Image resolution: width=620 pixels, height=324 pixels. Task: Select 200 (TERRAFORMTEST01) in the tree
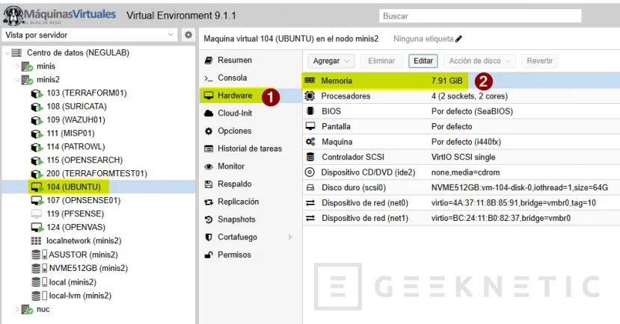(x=99, y=174)
